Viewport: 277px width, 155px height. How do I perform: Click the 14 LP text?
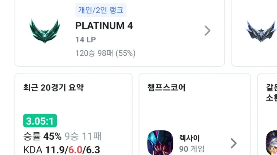86,40
